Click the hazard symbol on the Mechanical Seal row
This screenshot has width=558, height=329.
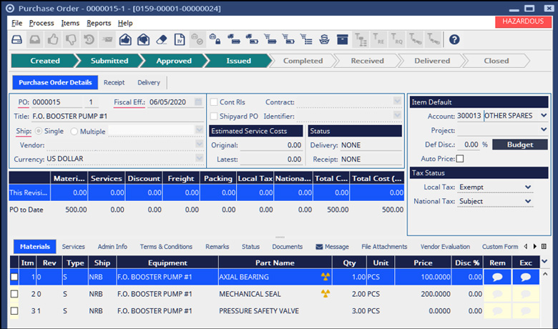tap(326, 294)
